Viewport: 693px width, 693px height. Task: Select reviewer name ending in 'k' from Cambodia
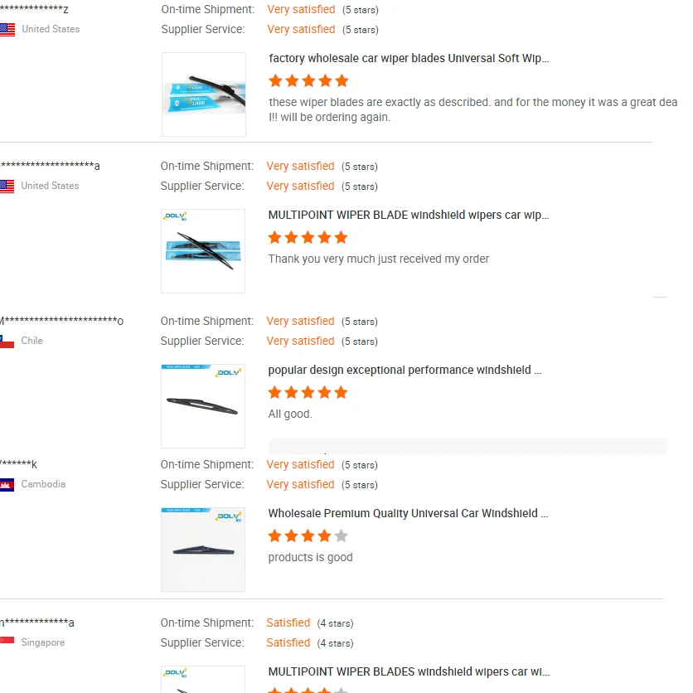pos(18,464)
